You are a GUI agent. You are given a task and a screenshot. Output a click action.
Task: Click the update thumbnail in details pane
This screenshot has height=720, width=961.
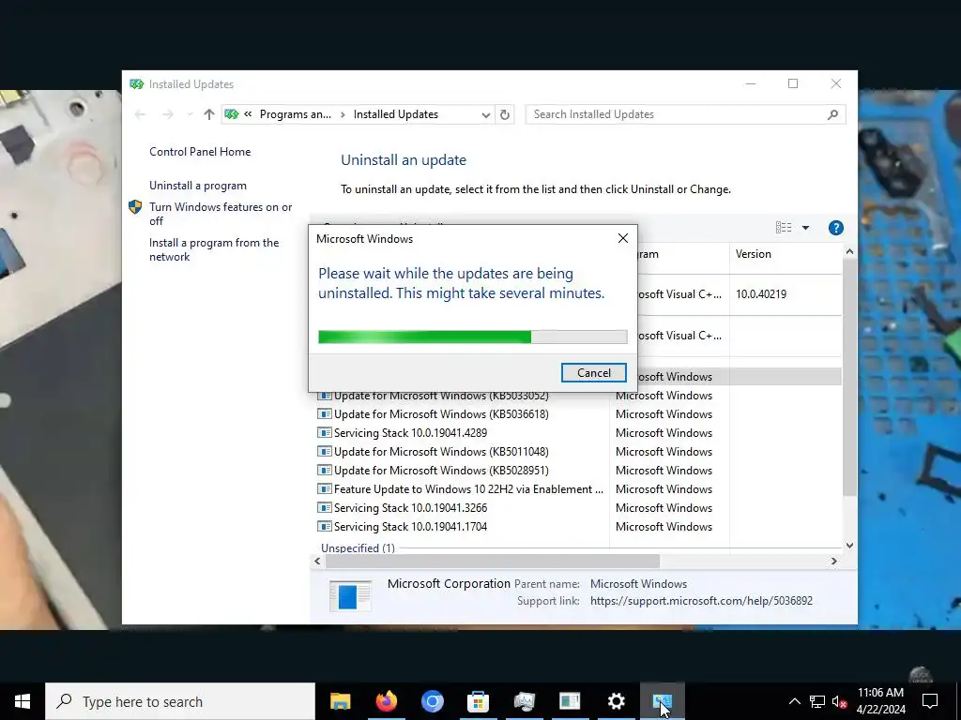(x=350, y=595)
